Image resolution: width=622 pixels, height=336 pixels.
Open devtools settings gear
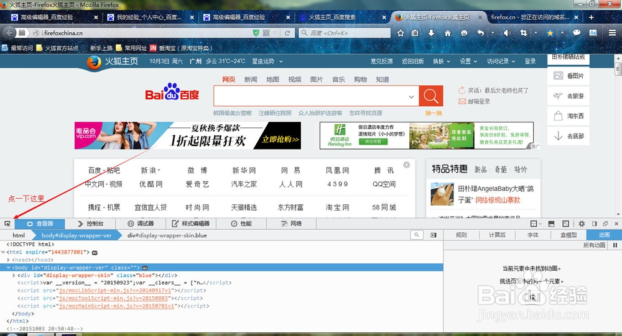582,224
